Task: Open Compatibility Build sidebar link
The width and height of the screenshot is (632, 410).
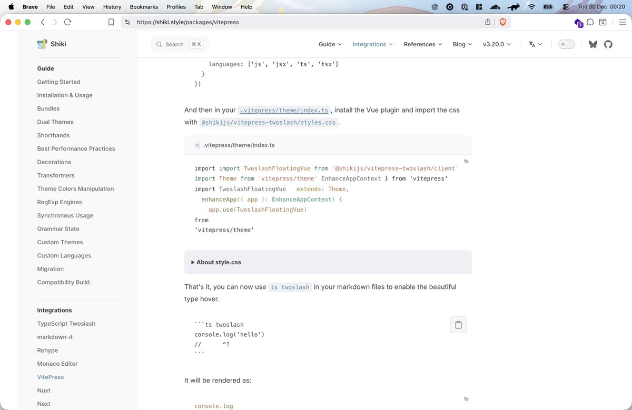Action: click(x=63, y=283)
